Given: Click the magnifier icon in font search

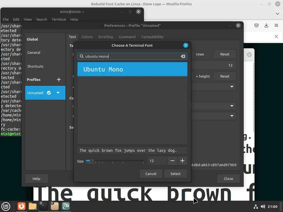Looking at the screenshot, I should (x=82, y=56).
